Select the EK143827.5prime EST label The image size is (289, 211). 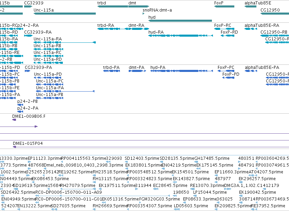click(191, 179)
